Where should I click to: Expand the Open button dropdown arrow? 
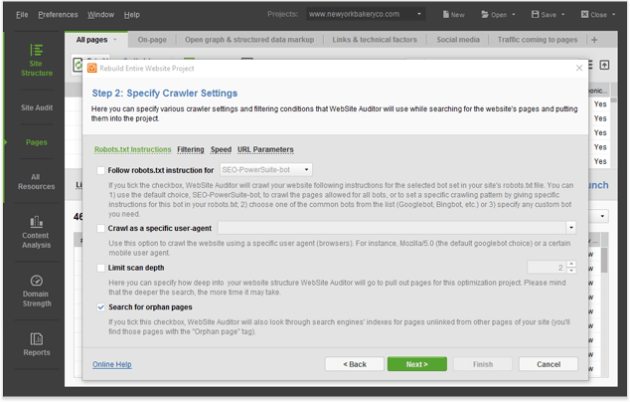click(514, 15)
